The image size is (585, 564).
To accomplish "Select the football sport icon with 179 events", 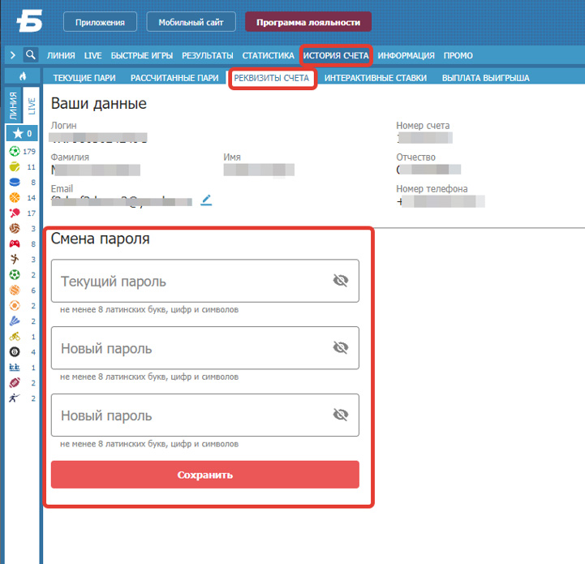I will tap(14, 152).
